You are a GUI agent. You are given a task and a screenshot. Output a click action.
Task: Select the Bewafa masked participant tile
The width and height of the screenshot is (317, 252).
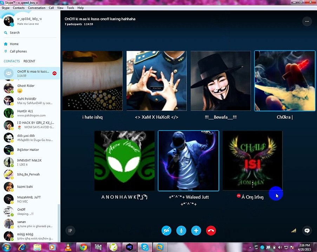pyautogui.click(x=220, y=80)
